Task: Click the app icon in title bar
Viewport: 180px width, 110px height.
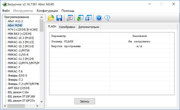Action: (x=4, y=4)
